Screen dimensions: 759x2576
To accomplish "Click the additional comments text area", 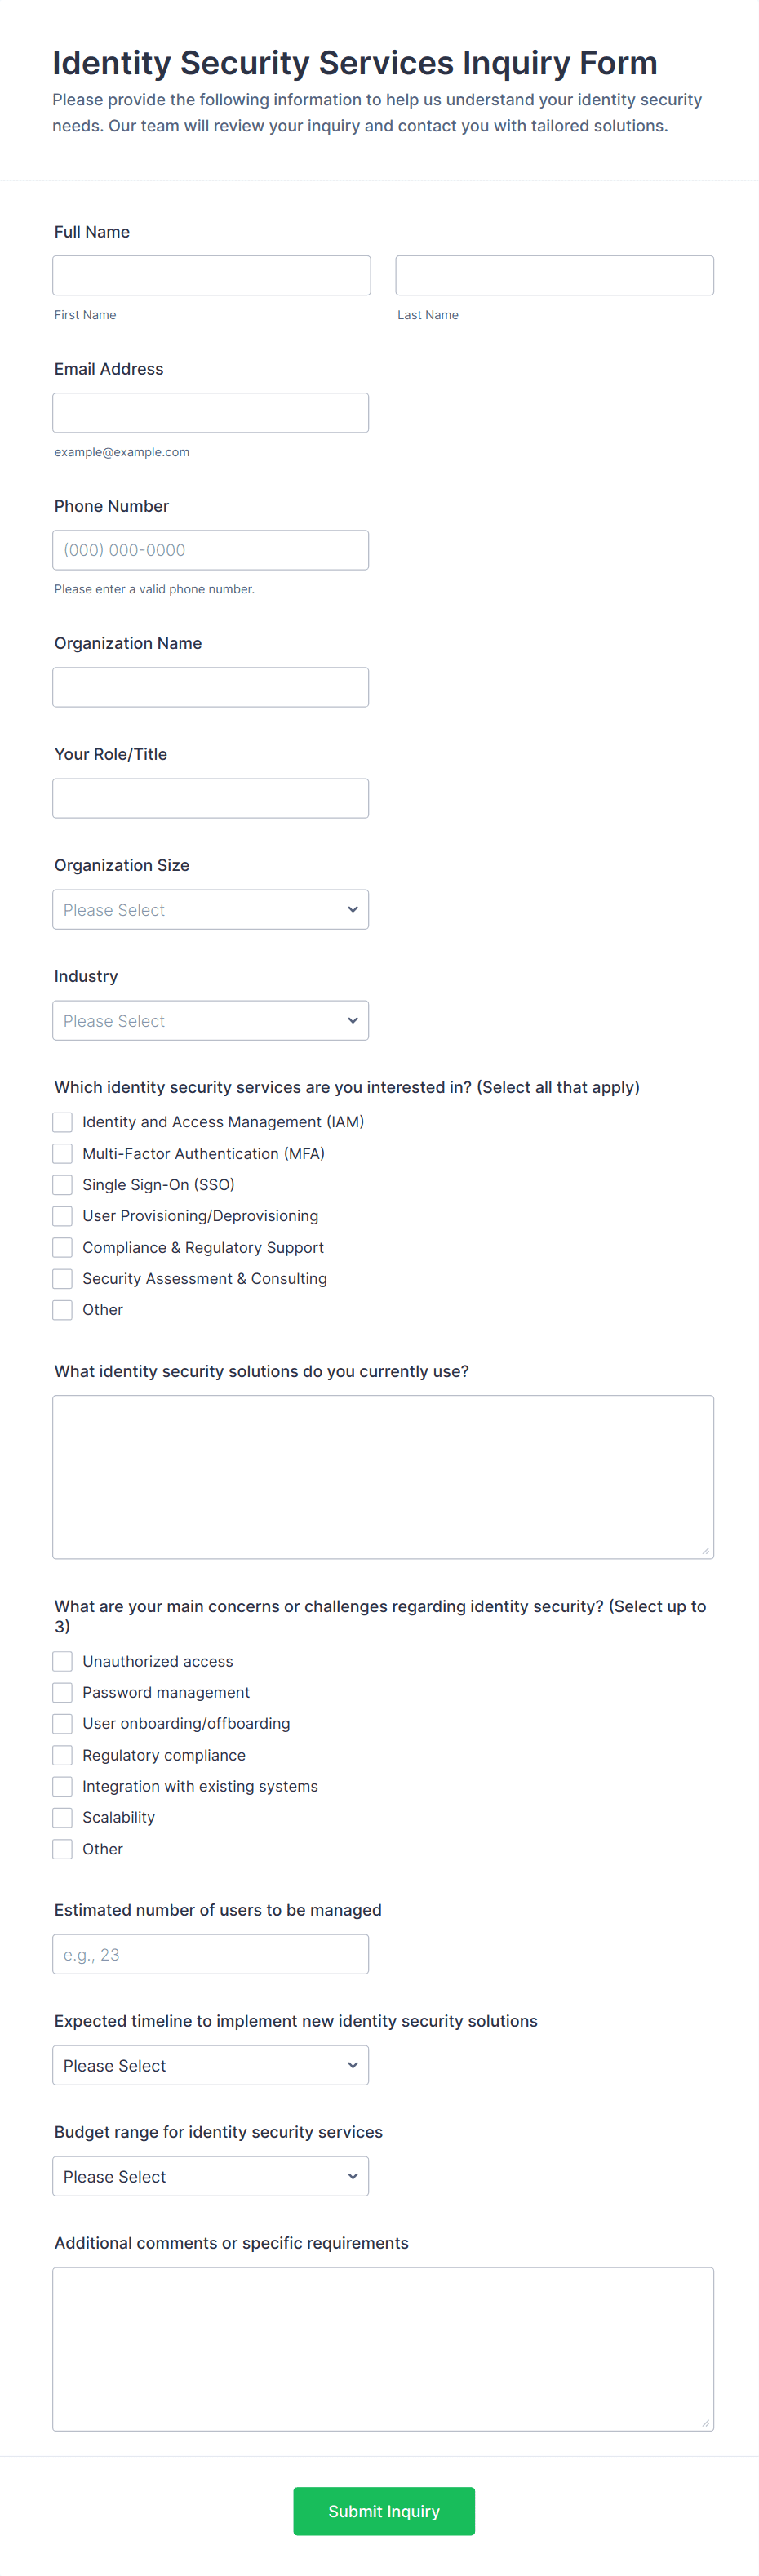I will click(383, 2348).
